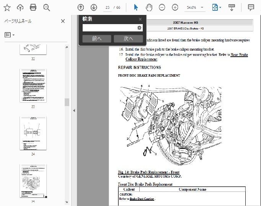Open thumbnail panel options menu

[9, 35]
